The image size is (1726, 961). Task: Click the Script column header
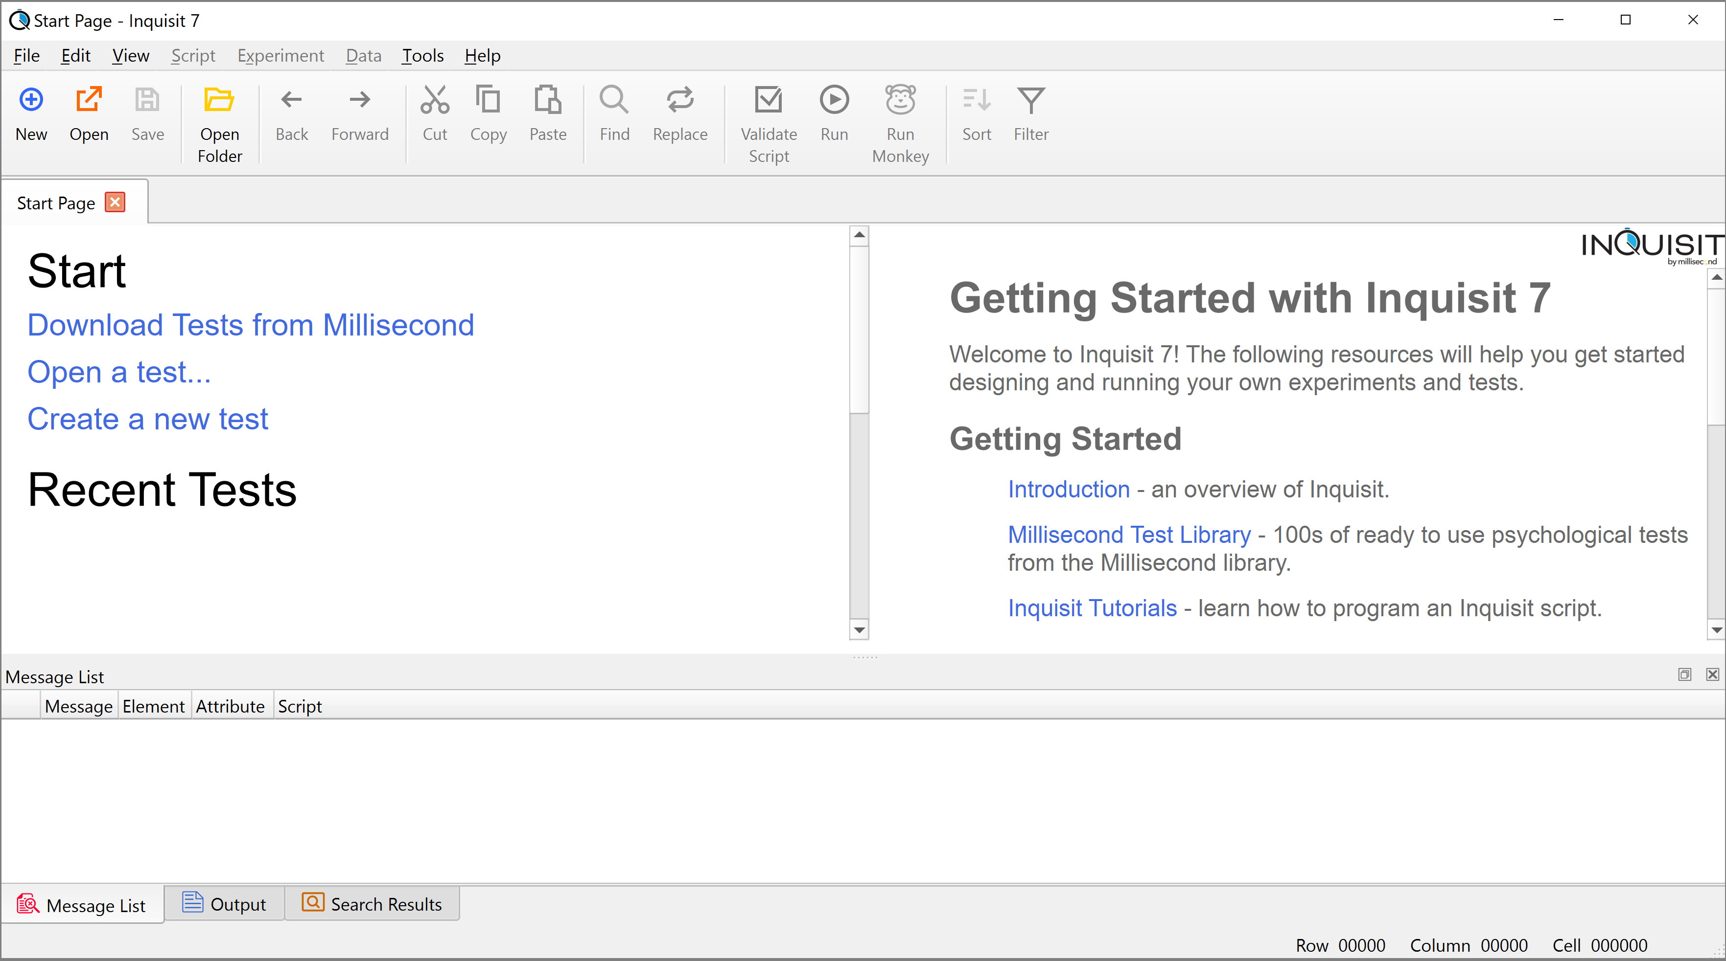tap(300, 706)
